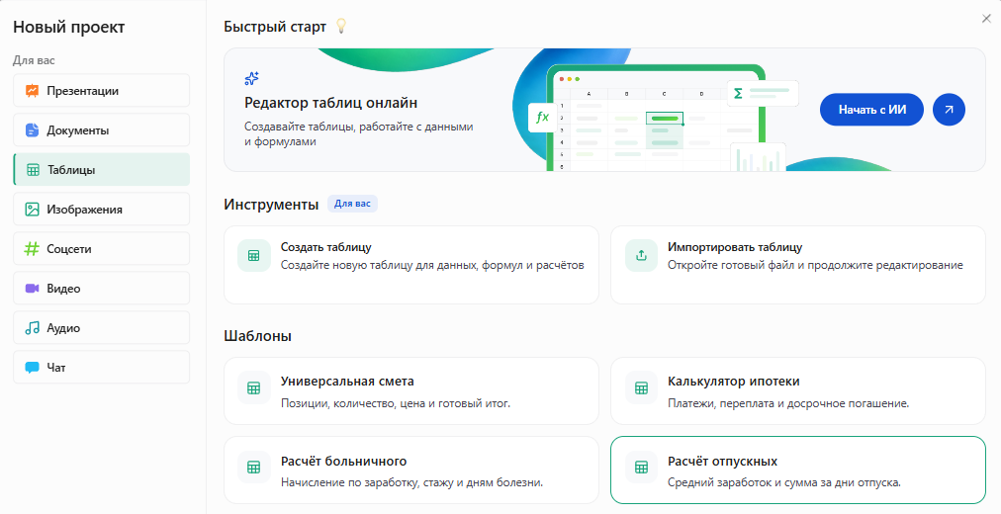Click the blue Чат speech bubble icon

(x=32, y=368)
